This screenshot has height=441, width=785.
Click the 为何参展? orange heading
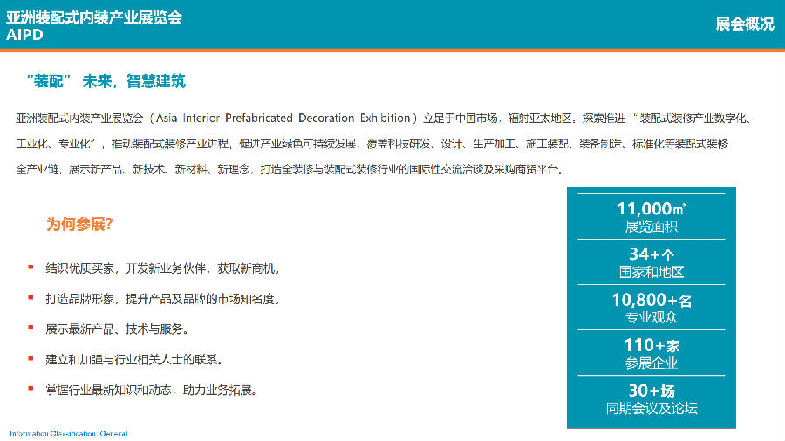coord(79,224)
